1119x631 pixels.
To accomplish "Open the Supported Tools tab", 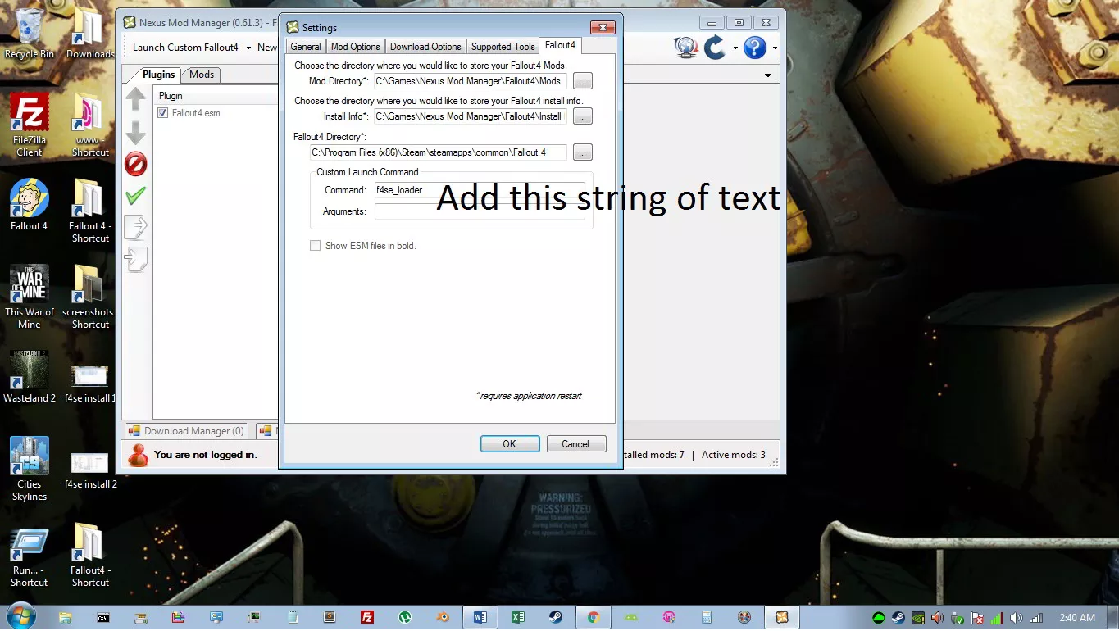I will (x=503, y=47).
